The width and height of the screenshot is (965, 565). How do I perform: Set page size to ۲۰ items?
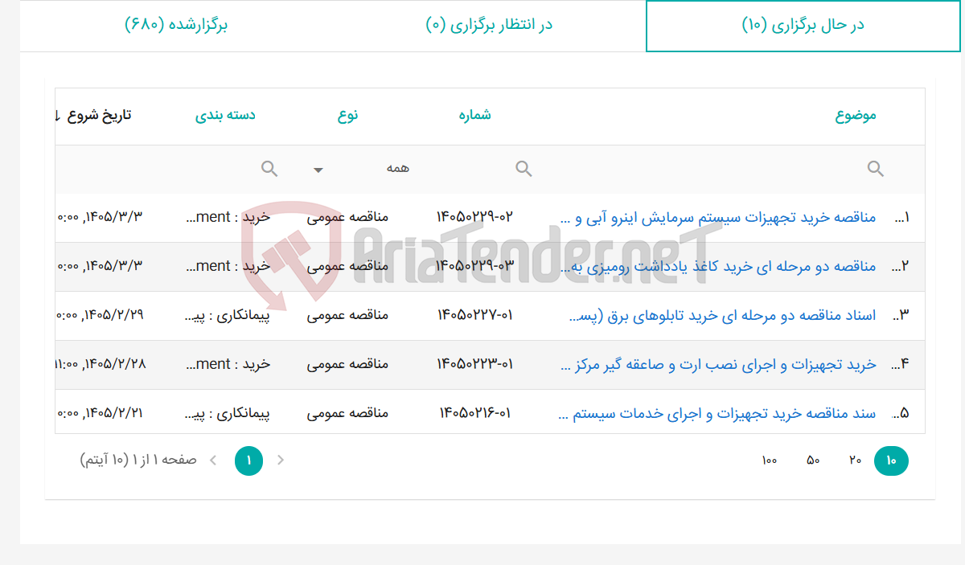[x=855, y=461]
